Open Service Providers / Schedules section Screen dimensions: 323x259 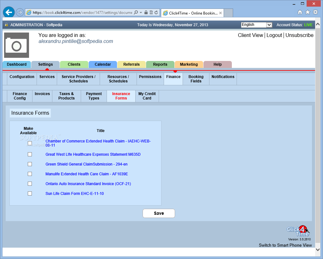(79, 79)
